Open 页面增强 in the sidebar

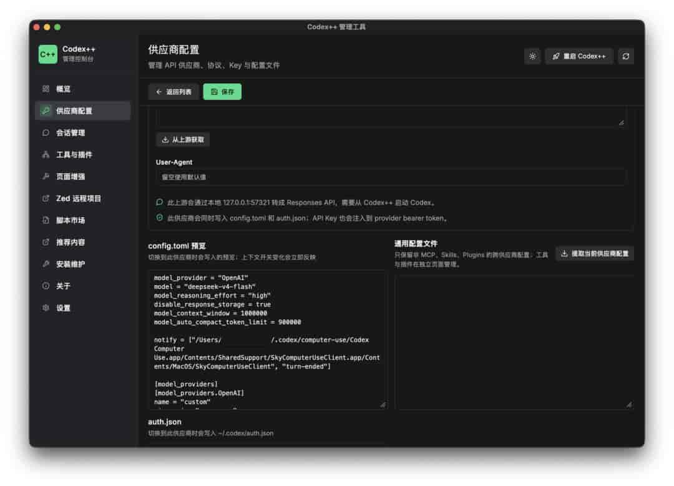[82, 177]
